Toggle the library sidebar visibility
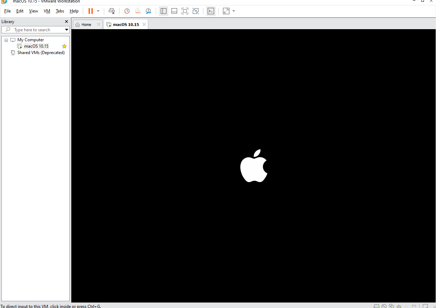Viewport: 436px width, 308px height. pos(164,11)
